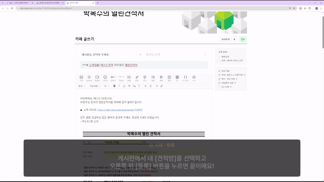Insert a table with 표 icon

pos(177,78)
